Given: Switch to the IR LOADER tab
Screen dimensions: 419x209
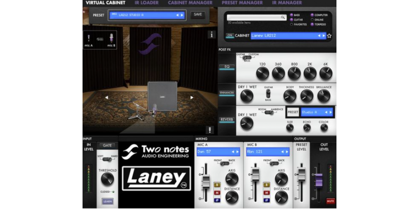Looking at the screenshot, I should pos(146,3).
